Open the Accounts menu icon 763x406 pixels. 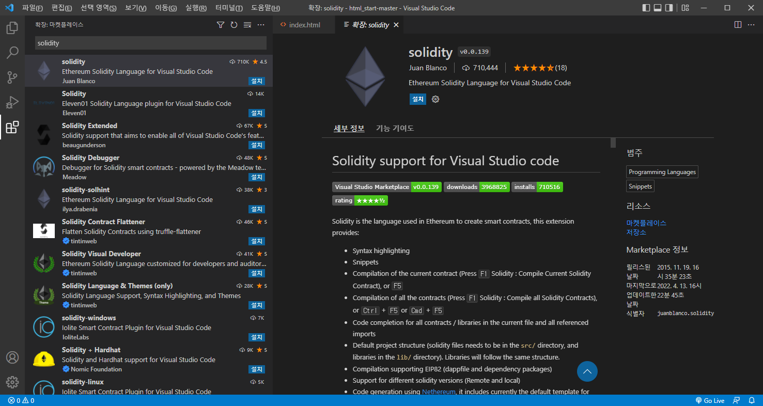(x=12, y=357)
